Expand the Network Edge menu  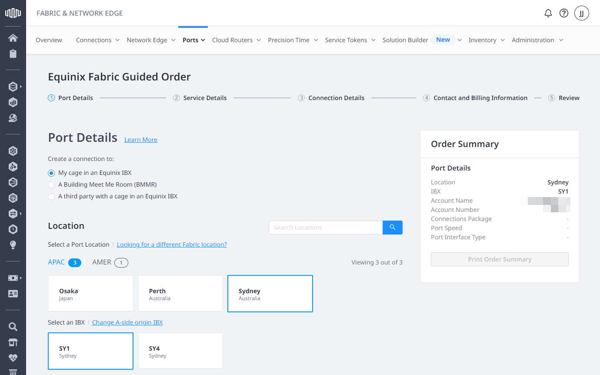click(x=151, y=40)
